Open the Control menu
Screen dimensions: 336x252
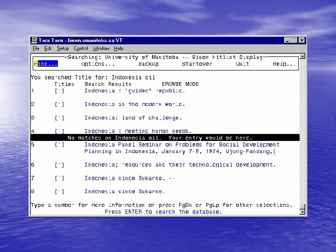[81, 49]
